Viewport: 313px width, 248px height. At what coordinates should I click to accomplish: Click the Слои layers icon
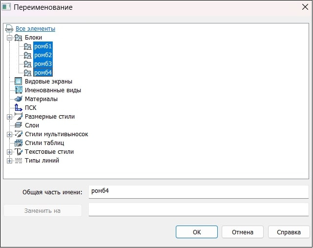point(19,125)
